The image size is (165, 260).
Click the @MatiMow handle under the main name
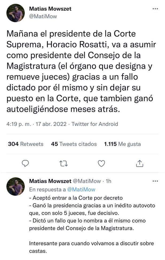(43, 16)
